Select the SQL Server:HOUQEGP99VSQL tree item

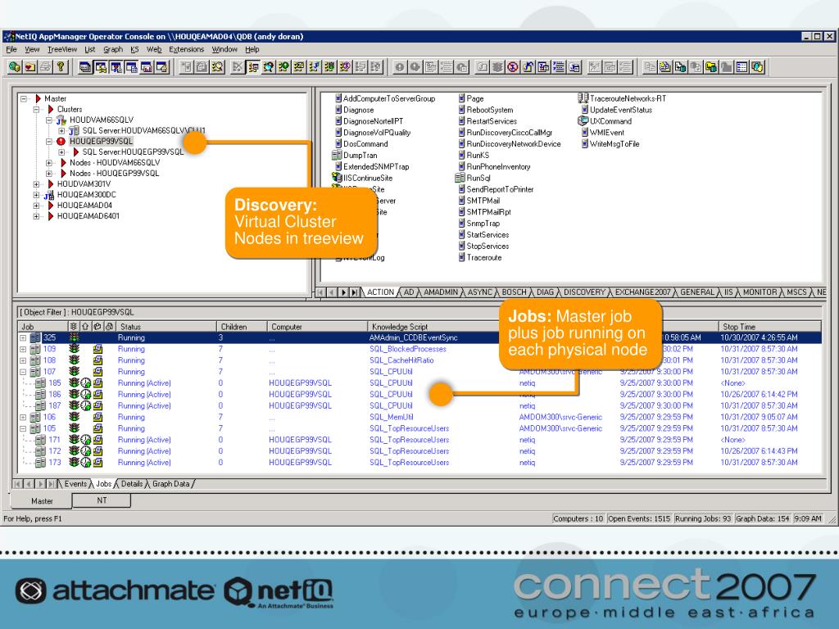coord(133,152)
